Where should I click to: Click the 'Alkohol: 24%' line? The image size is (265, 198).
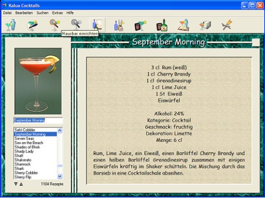point(169,114)
